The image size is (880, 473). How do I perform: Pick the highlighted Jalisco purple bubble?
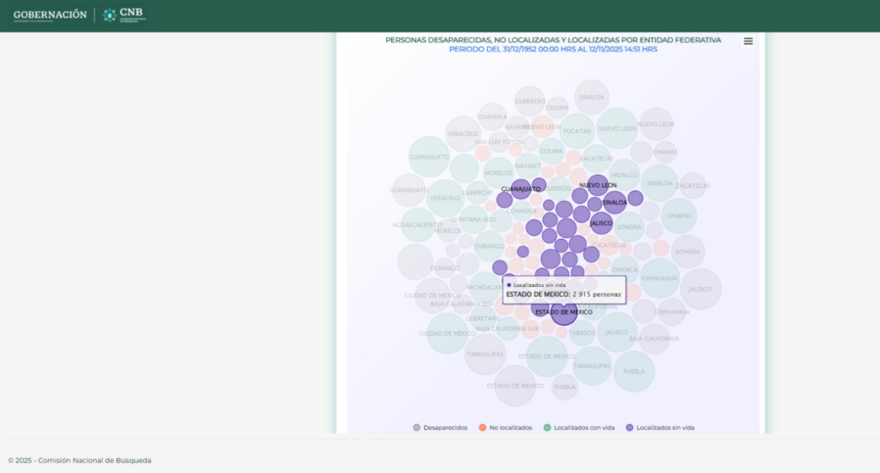pyautogui.click(x=601, y=223)
